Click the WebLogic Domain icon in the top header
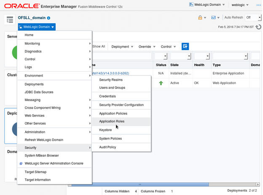The image size is (263, 195). click(191, 5)
